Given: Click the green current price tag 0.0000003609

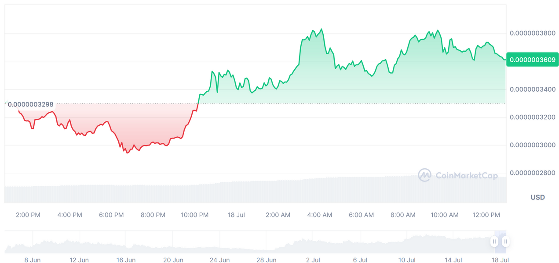Looking at the screenshot, I should (532, 60).
